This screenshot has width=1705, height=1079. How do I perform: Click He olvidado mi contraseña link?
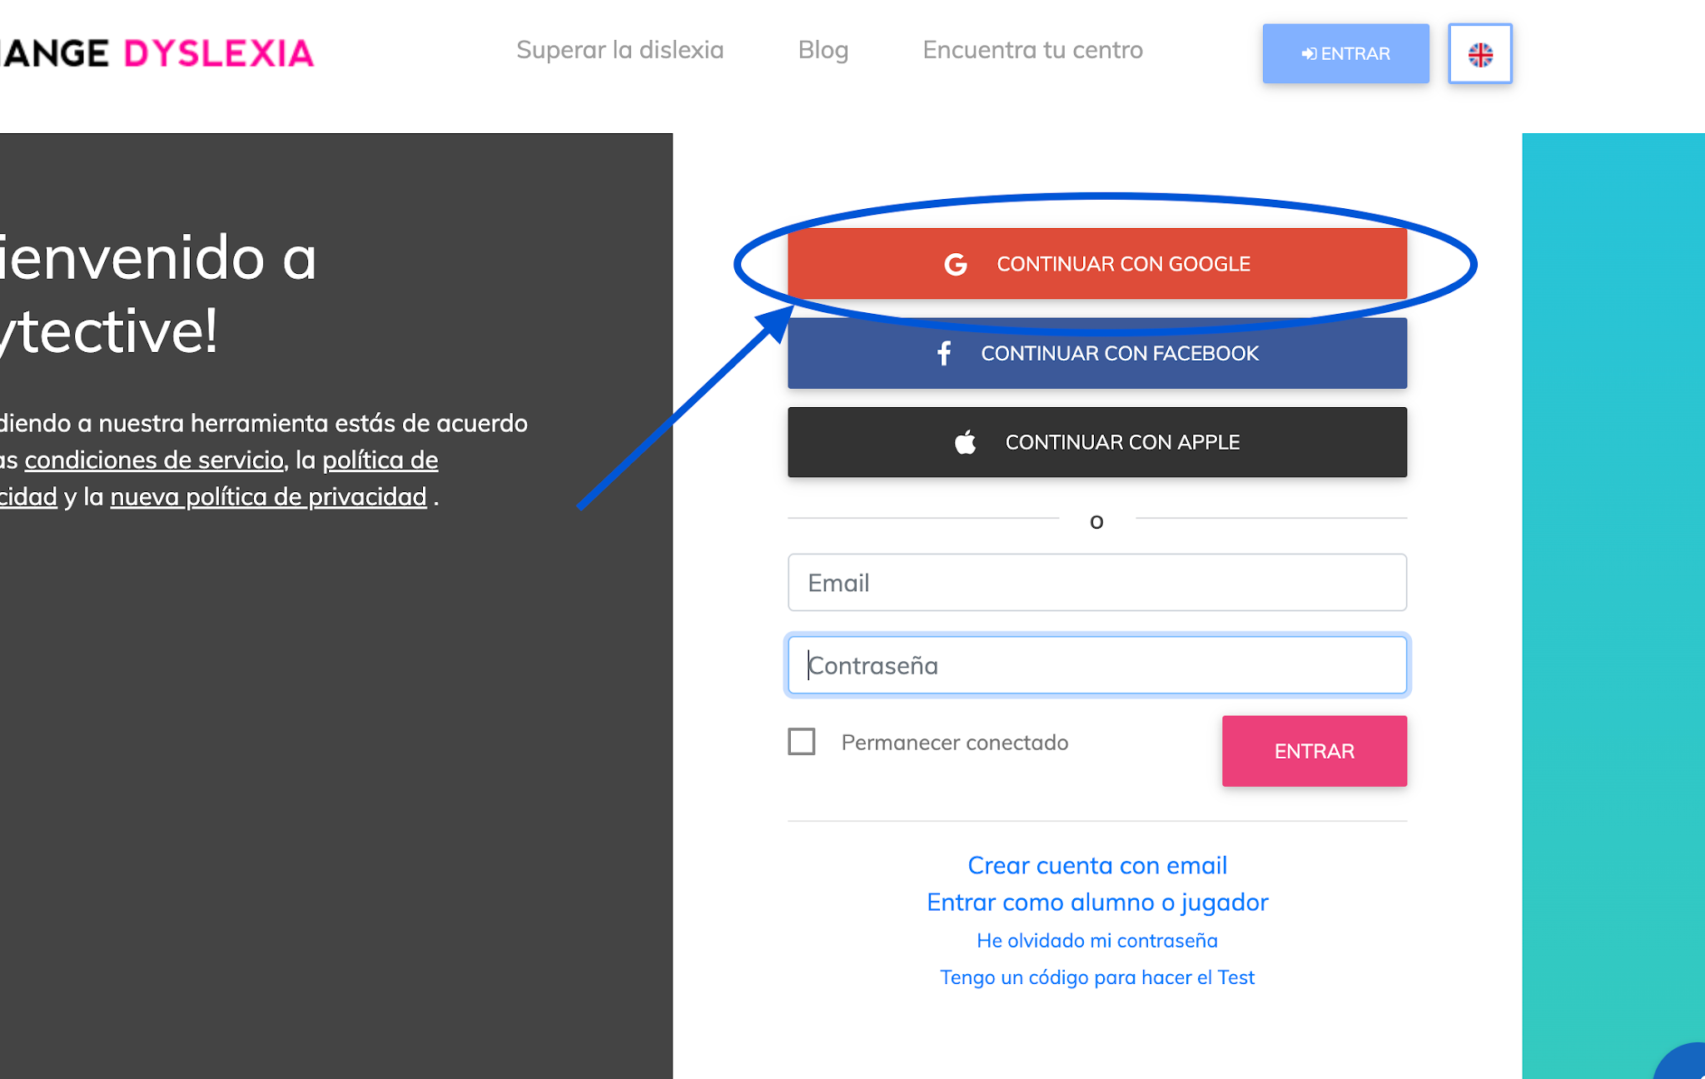tap(1096, 941)
